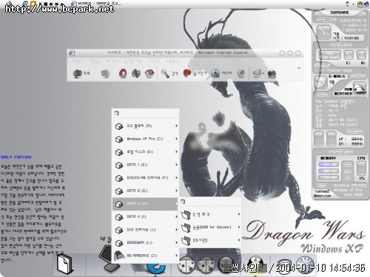The width and height of the screenshot is (370, 277).
Task: Open Search with the magnifier icon
Action: click(x=165, y=73)
